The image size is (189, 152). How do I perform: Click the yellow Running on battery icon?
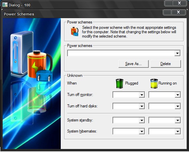click(x=154, y=84)
